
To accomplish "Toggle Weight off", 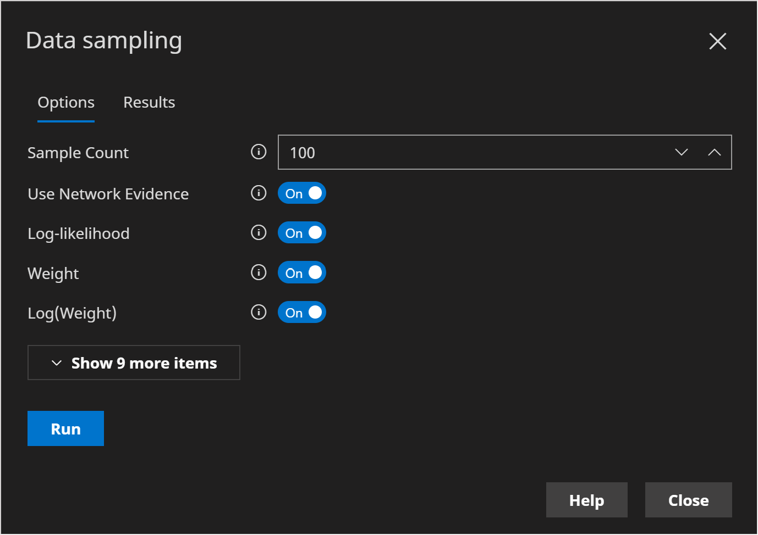I will (x=302, y=272).
